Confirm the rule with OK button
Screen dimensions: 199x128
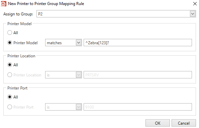[x=158, y=123]
